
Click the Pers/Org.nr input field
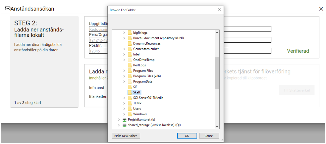click(x=180, y=40)
